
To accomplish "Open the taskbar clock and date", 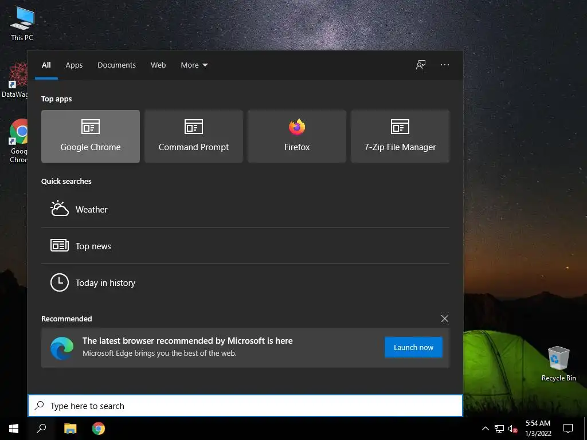I will 538,429.
